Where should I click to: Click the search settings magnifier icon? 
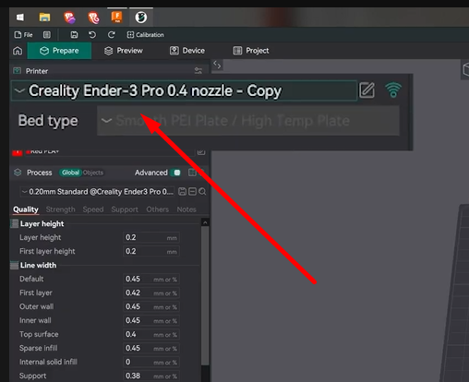click(202, 192)
